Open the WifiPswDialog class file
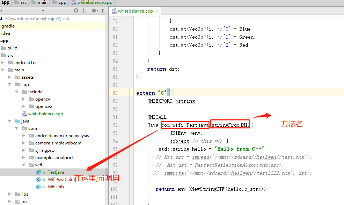 click(62, 180)
